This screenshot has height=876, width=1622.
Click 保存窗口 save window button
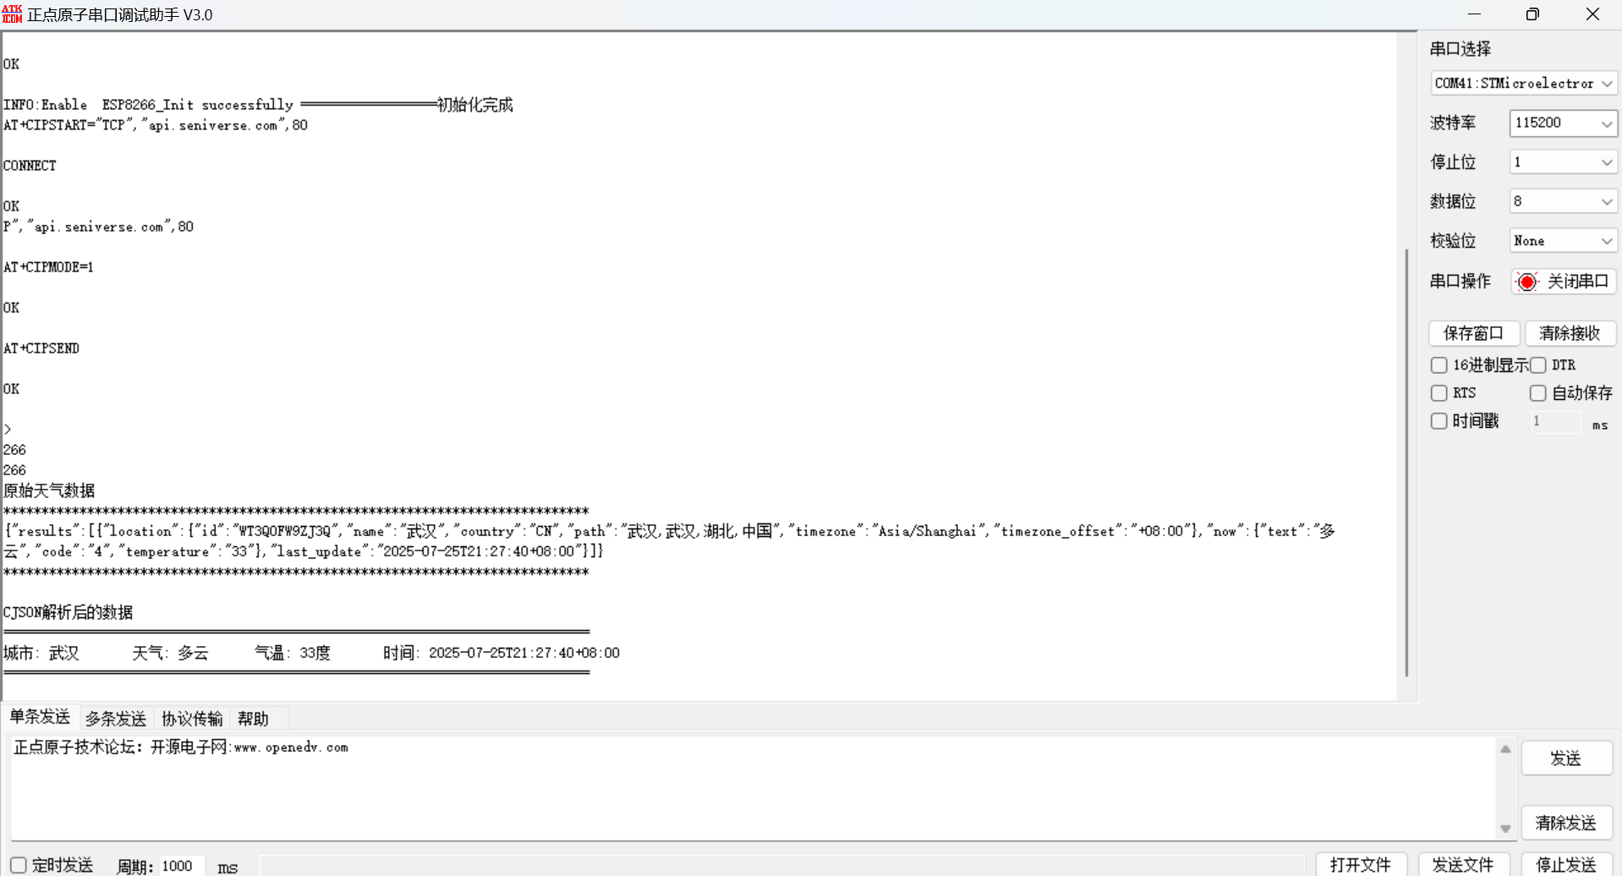point(1474,333)
